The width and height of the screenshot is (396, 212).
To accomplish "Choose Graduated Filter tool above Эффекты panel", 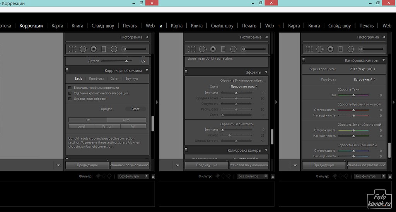I will (x=223, y=49).
